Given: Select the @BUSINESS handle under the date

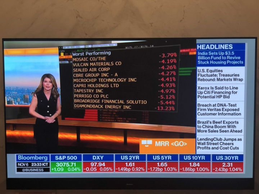Looking at the screenshot, I should click(x=33, y=170).
